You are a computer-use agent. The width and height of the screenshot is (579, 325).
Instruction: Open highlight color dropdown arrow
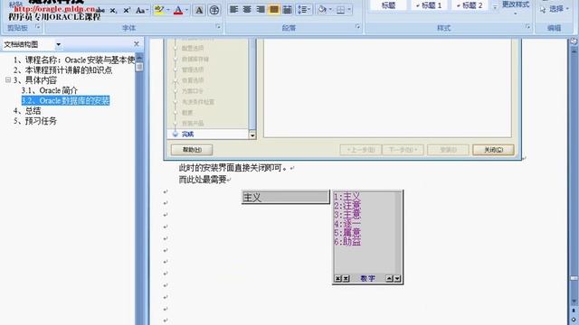(x=168, y=10)
